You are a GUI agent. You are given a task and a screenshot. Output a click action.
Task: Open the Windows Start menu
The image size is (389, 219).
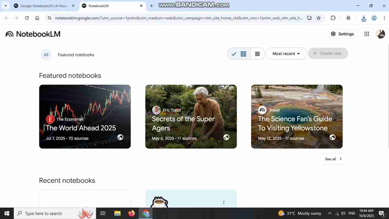7,213
